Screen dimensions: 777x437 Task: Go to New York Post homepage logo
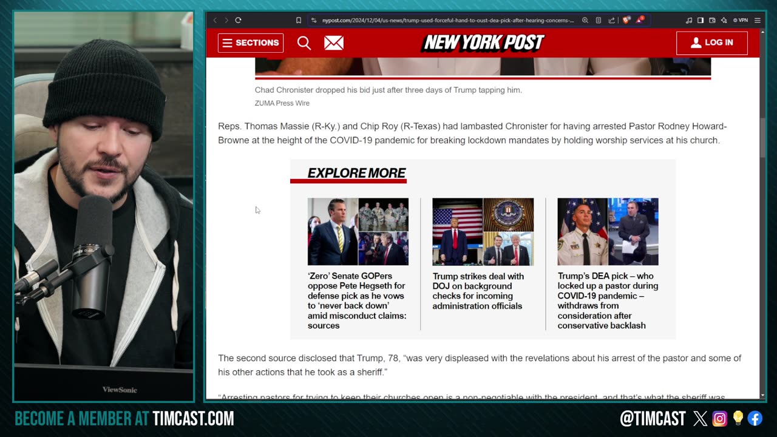point(483,42)
